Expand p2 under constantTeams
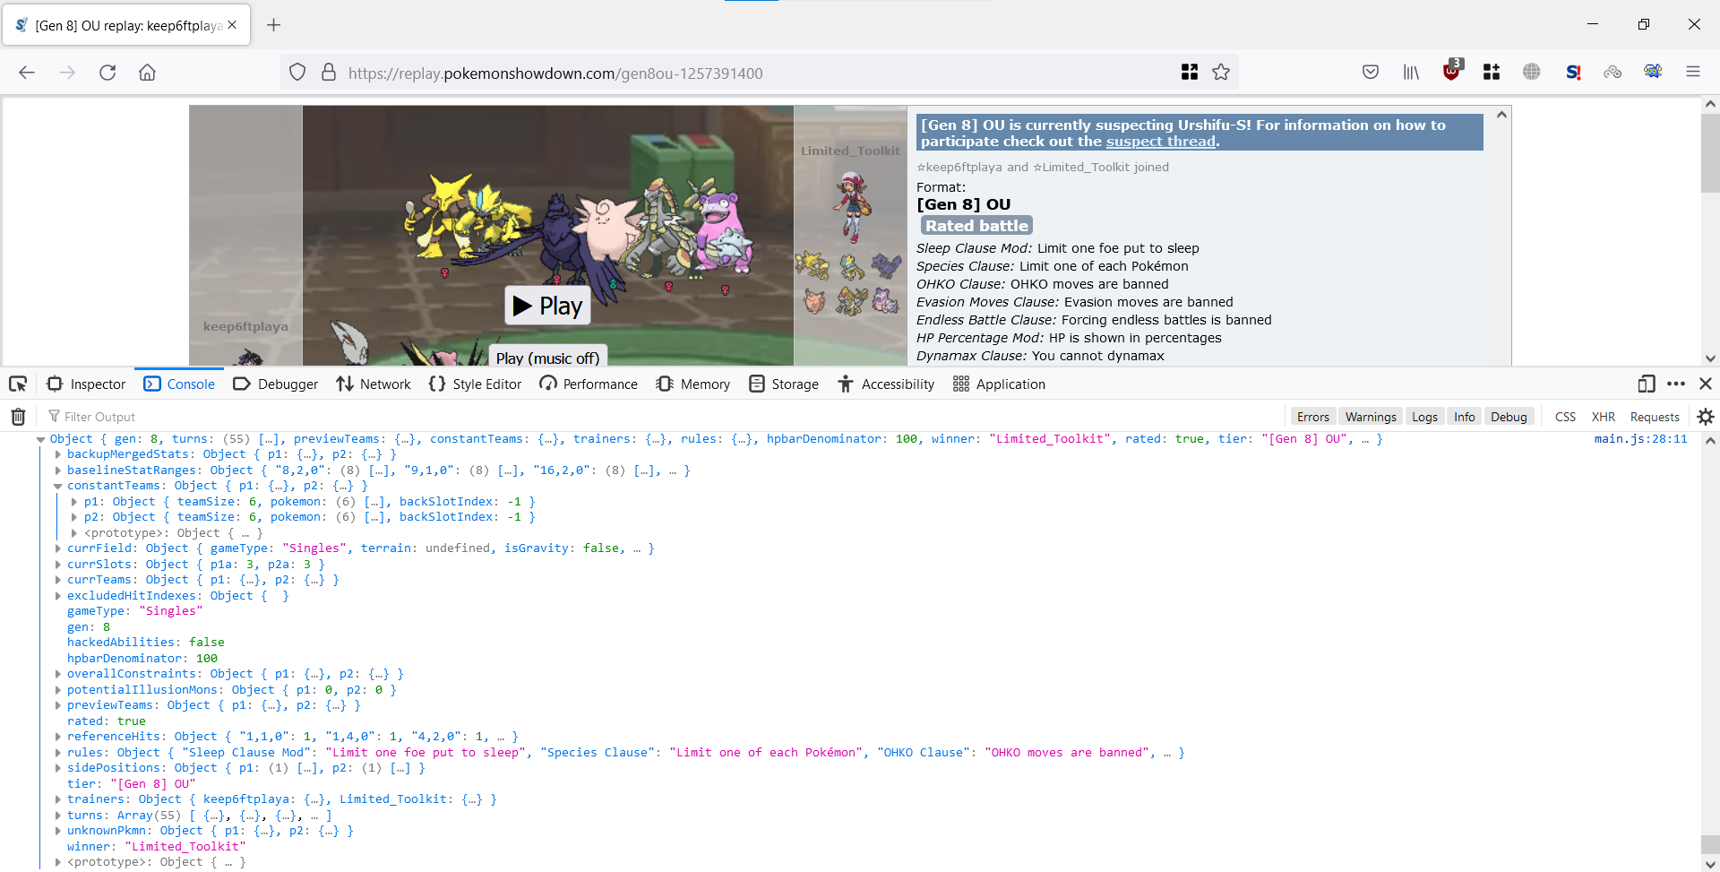This screenshot has width=1720, height=872. pyautogui.click(x=75, y=517)
